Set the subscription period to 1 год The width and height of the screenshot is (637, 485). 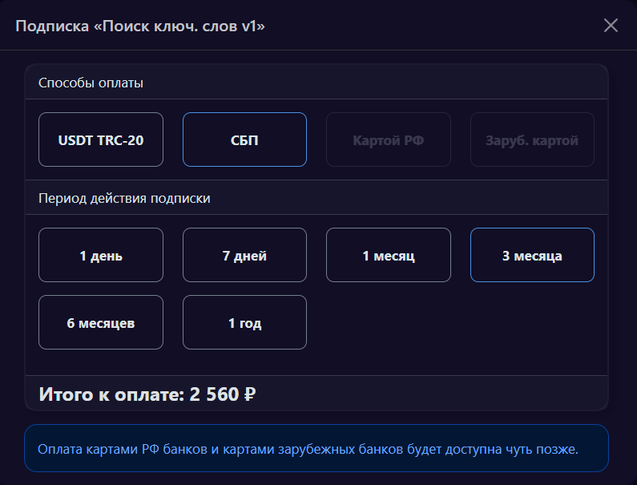tap(244, 323)
